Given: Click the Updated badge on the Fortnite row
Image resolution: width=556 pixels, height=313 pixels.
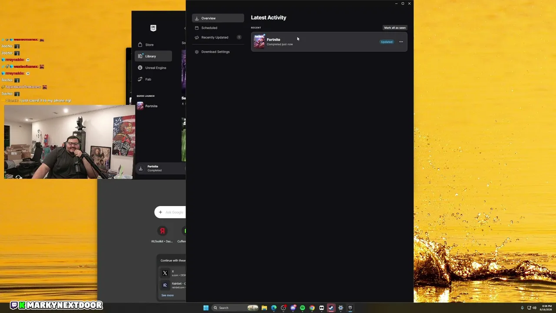Looking at the screenshot, I should pos(387,42).
